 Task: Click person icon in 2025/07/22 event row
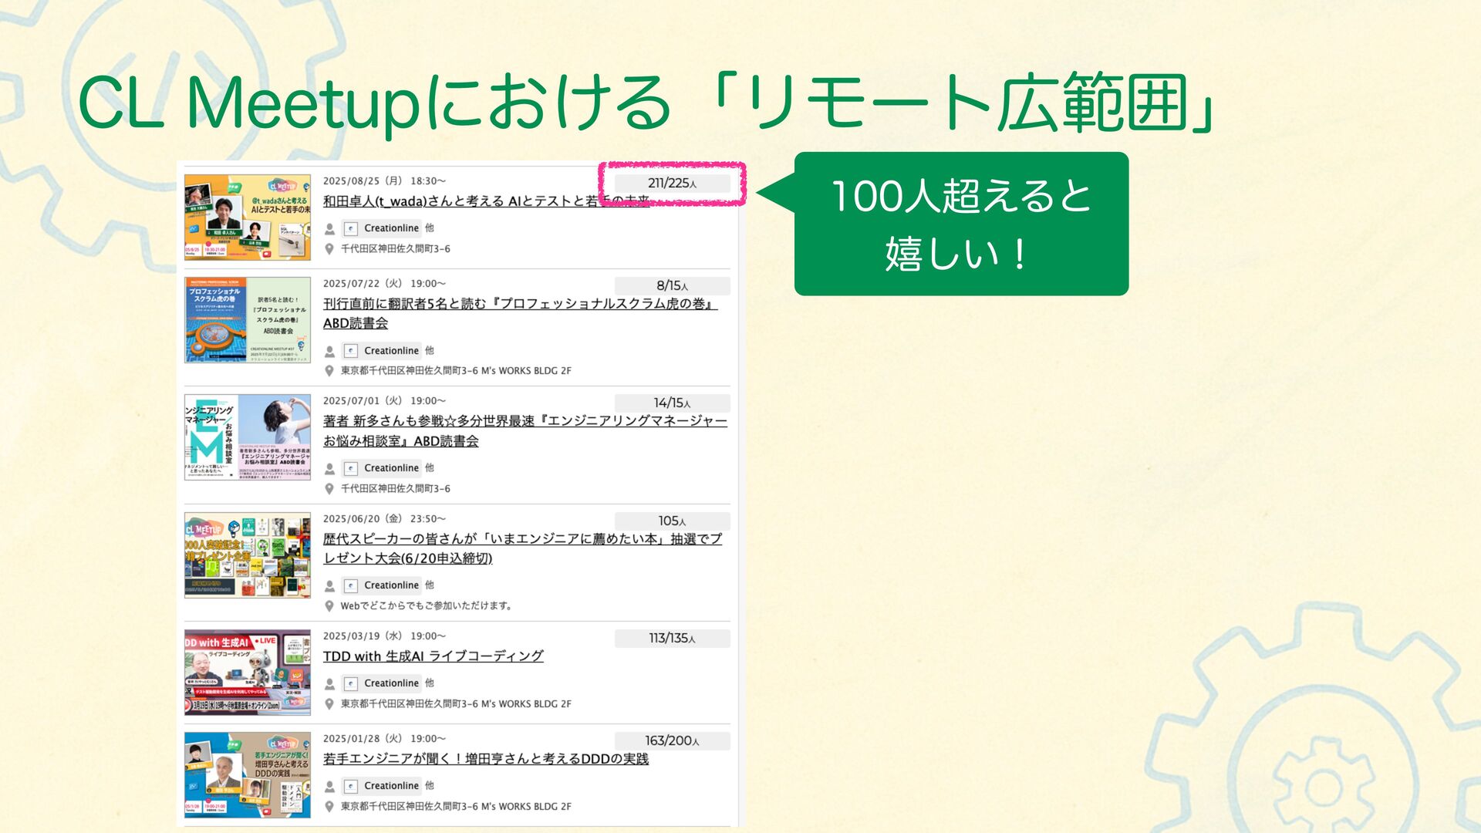[x=329, y=352]
